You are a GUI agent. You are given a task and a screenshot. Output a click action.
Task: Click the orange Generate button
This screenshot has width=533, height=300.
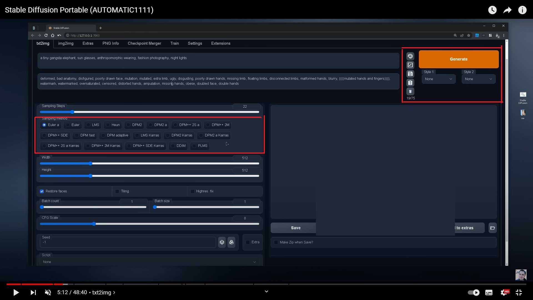[459, 59]
